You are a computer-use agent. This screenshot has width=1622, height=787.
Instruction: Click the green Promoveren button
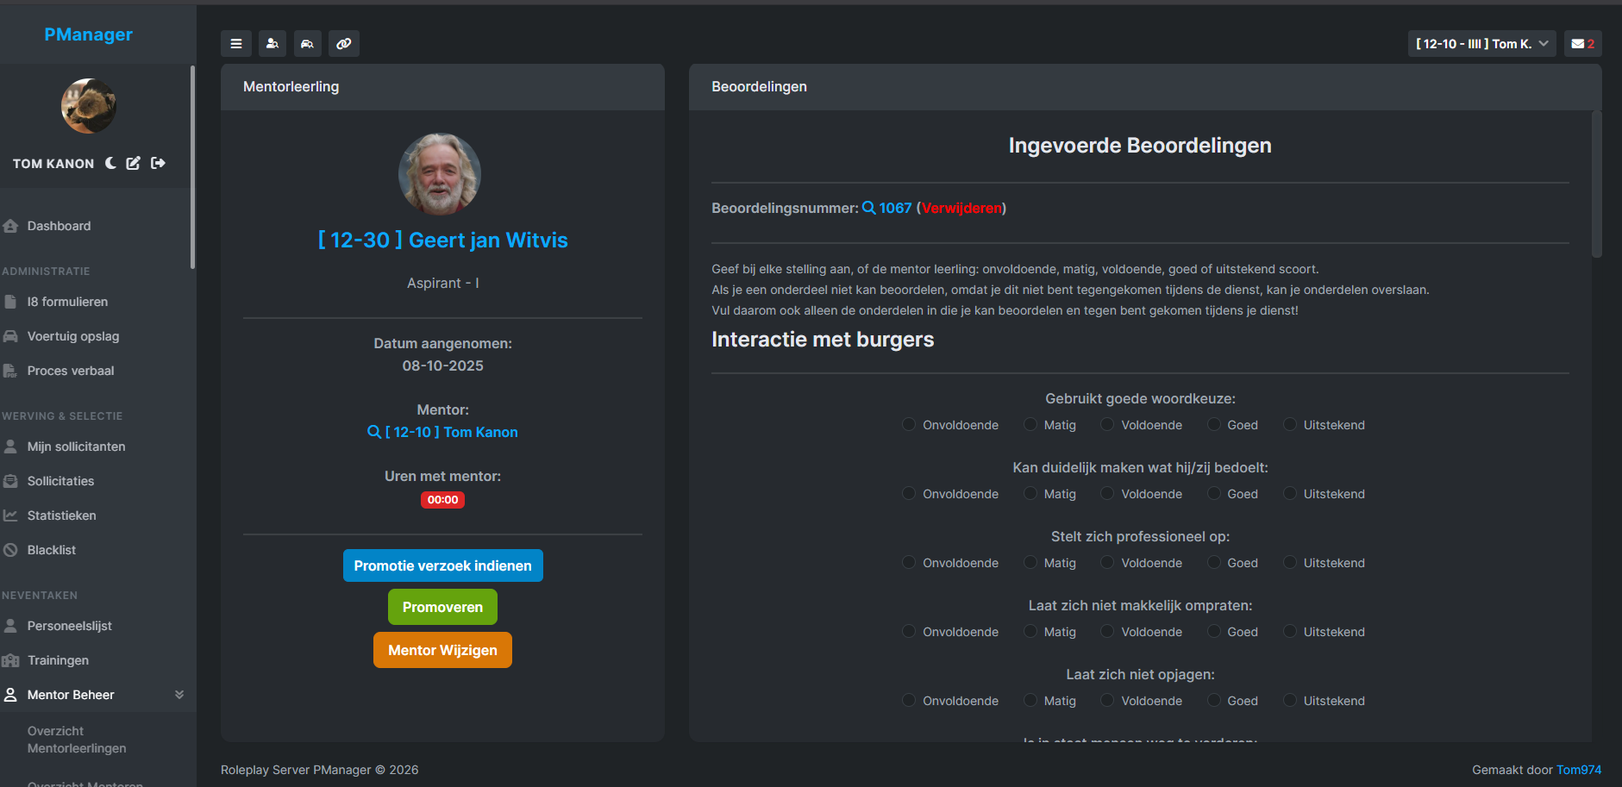442,607
